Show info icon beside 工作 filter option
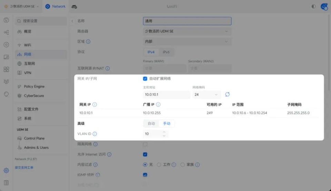The width and height of the screenshot is (331, 191). click(x=174, y=164)
